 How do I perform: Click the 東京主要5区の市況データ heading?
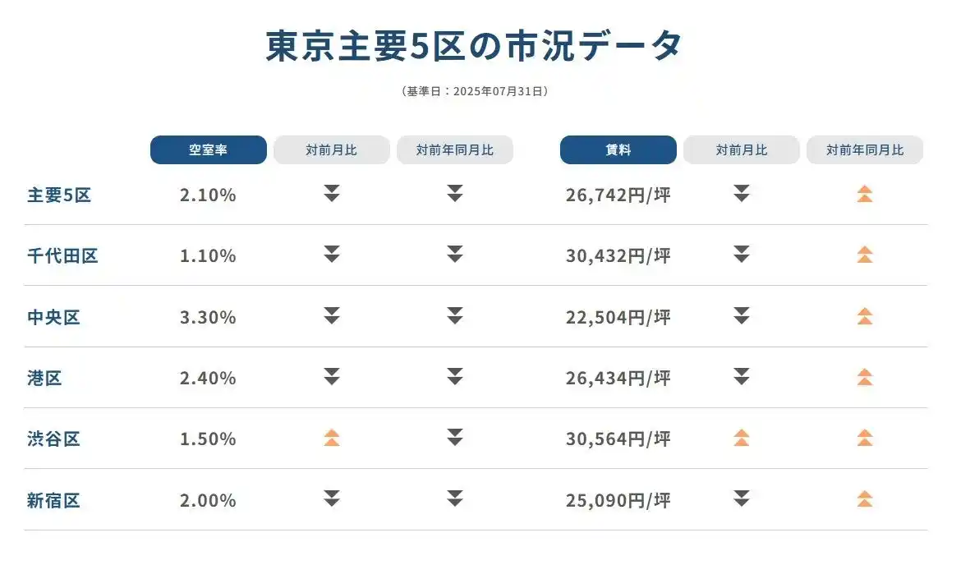click(x=474, y=46)
